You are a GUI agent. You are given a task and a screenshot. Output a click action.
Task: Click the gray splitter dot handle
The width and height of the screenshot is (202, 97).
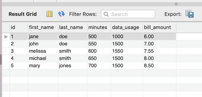pos(176,4)
